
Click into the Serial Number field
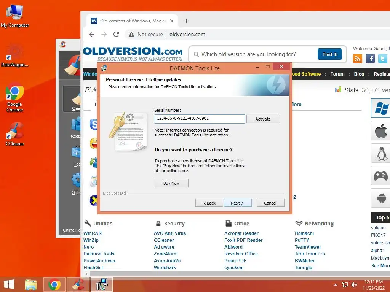200,119
